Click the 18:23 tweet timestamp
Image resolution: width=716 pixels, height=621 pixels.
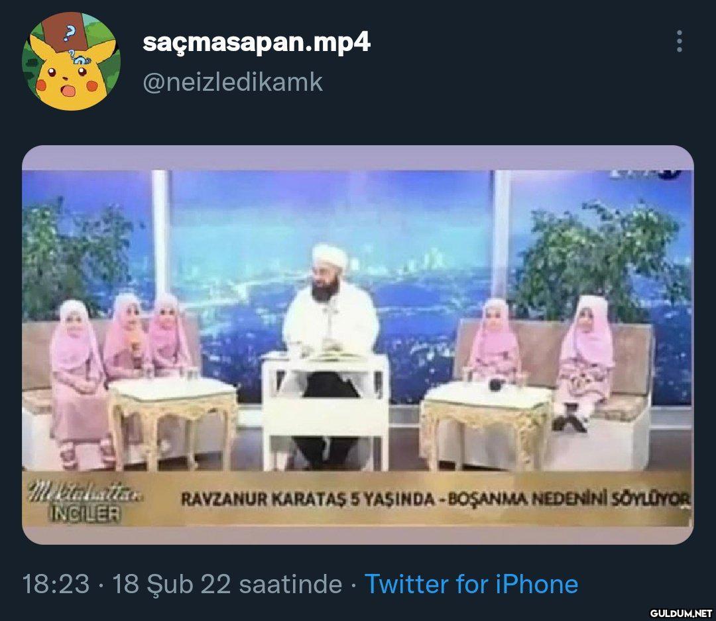coord(56,584)
